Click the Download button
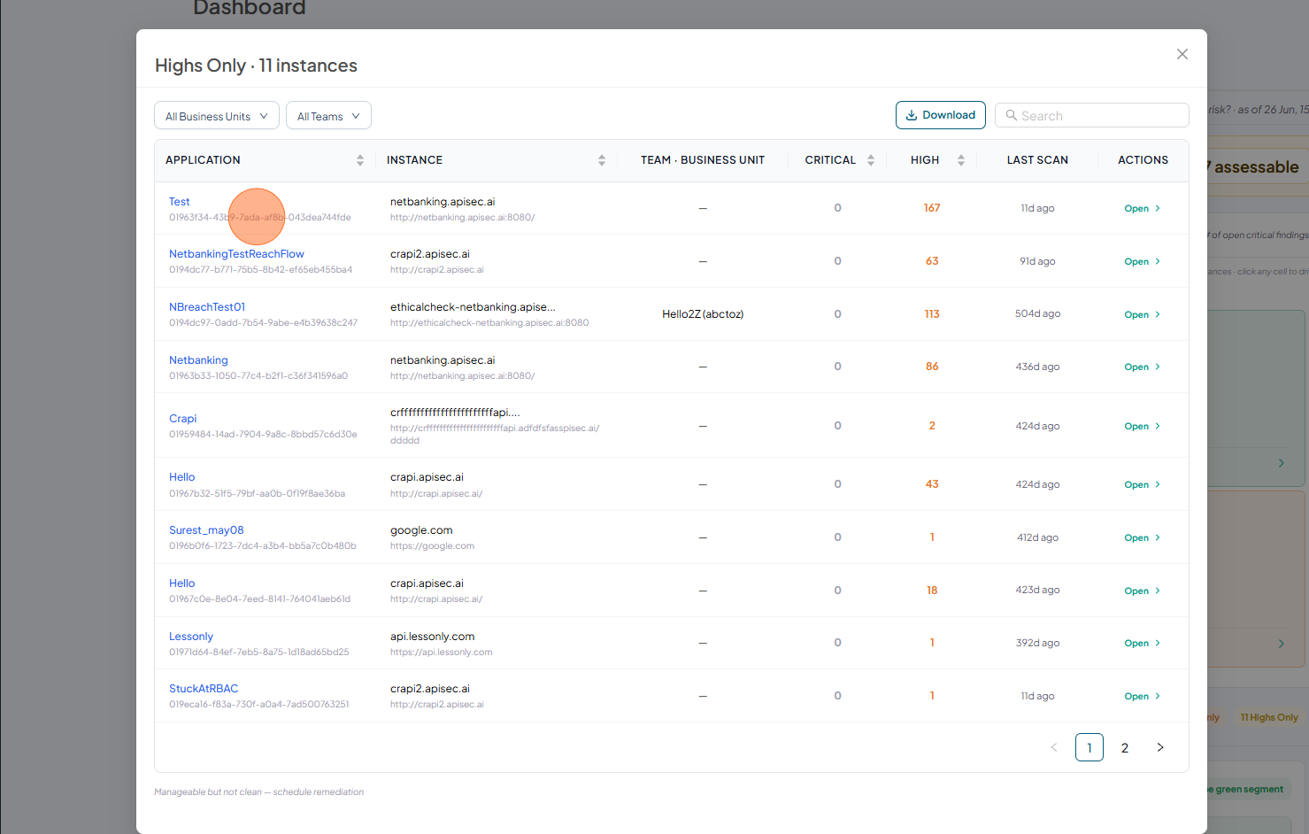The height and width of the screenshot is (834, 1309). [940, 115]
